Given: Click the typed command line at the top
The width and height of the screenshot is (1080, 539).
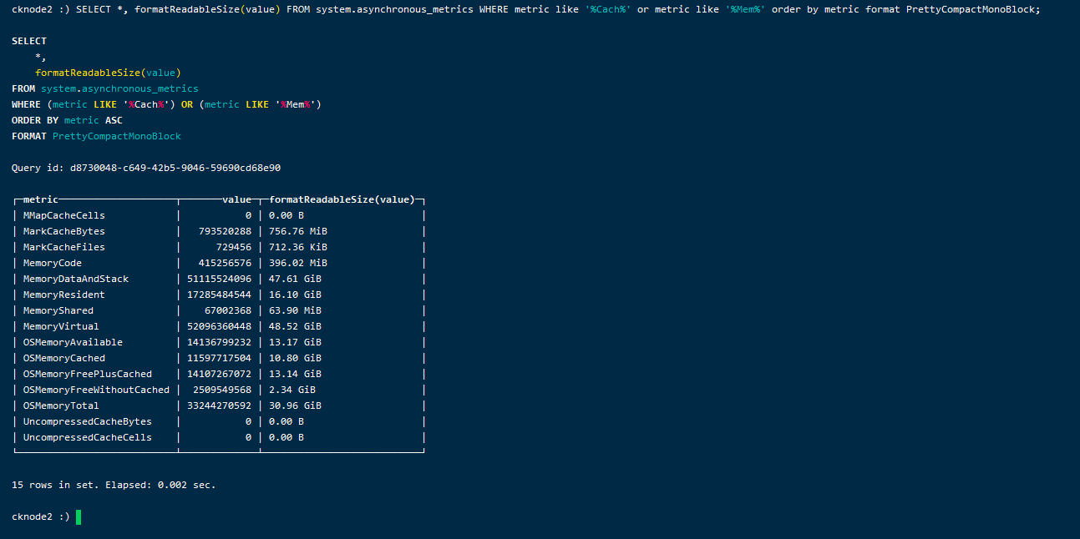Looking at the screenshot, I should 526,9.
